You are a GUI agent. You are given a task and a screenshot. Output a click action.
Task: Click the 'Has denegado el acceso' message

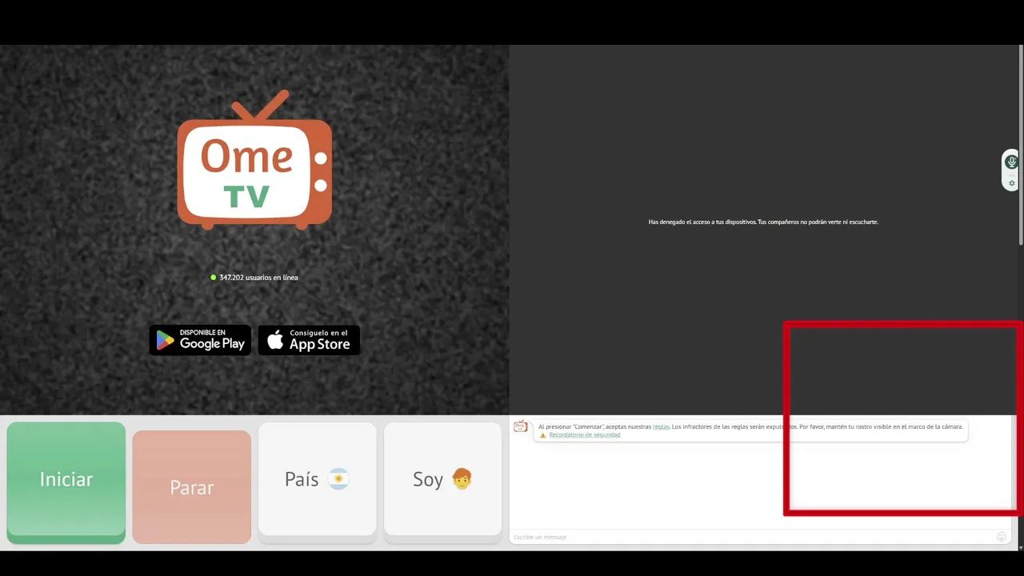pos(763,222)
